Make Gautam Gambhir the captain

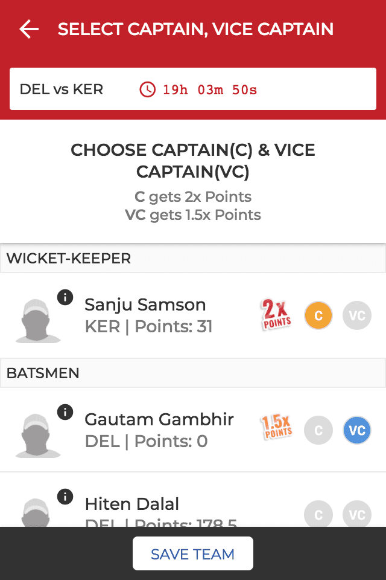[x=318, y=430]
